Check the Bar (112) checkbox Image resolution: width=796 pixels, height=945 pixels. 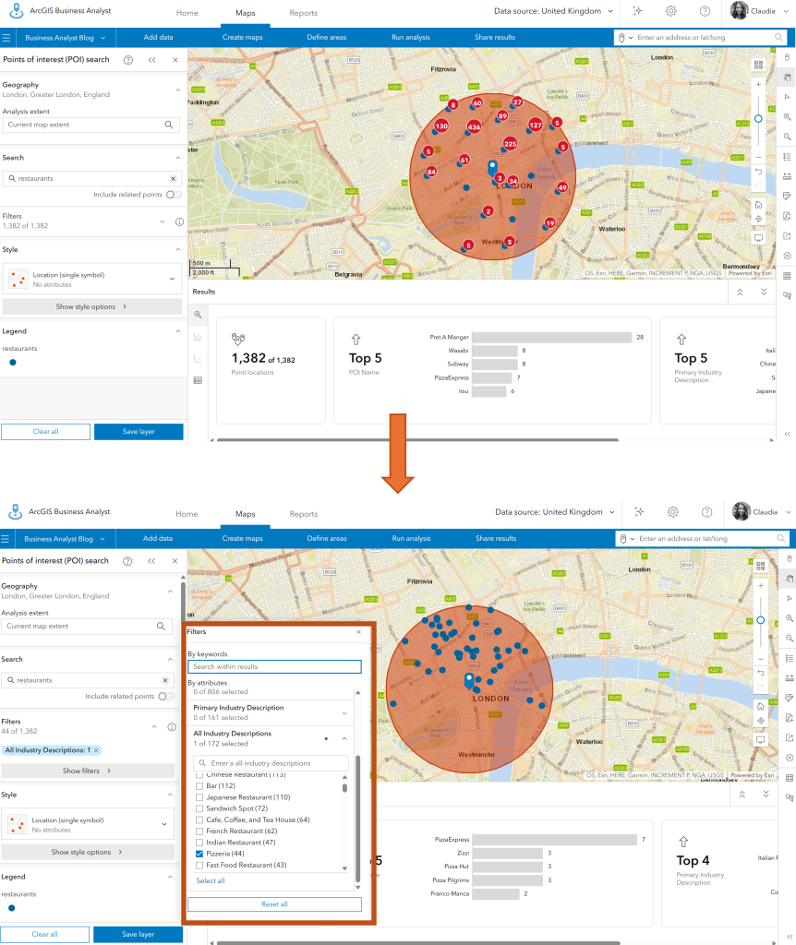[199, 786]
